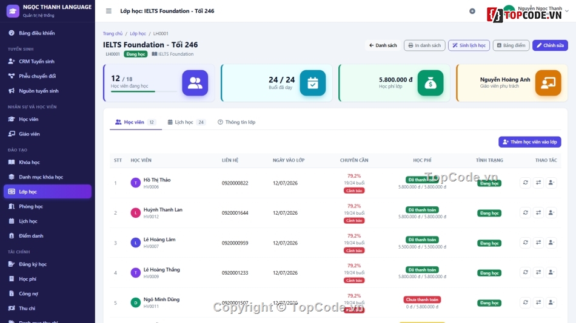
Task: Click In danh sách print button
Action: coord(424,45)
